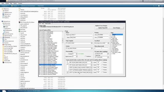The width and height of the screenshot is (164, 92).
Task: Open the Target Party dropdown
Action: coord(108,57)
